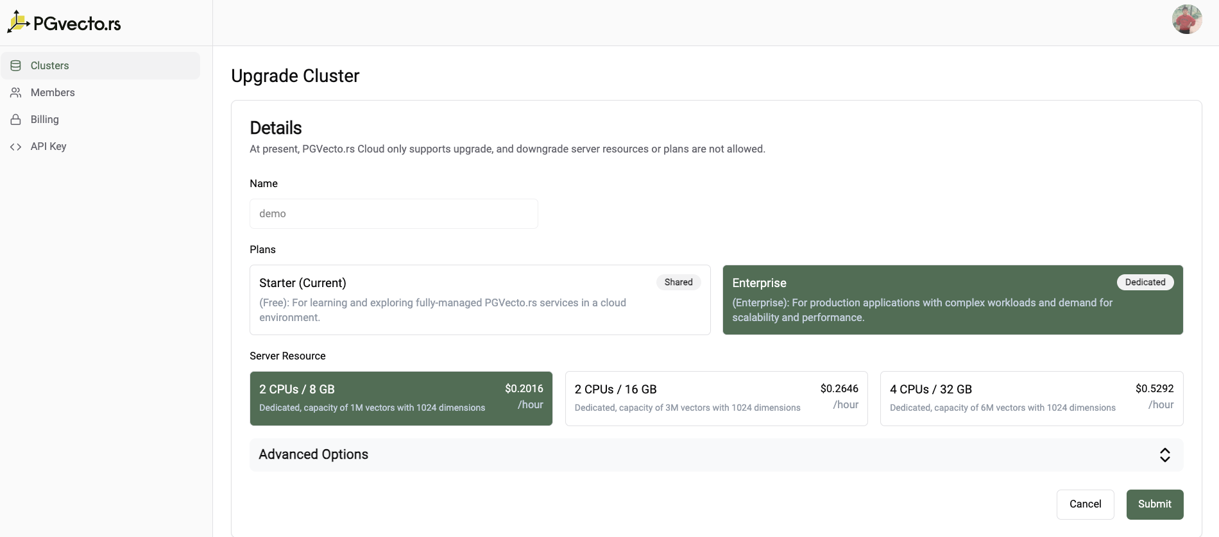Viewport: 1219px width, 537px height.
Task: Click the $0.2016 price text
Action: click(524, 388)
